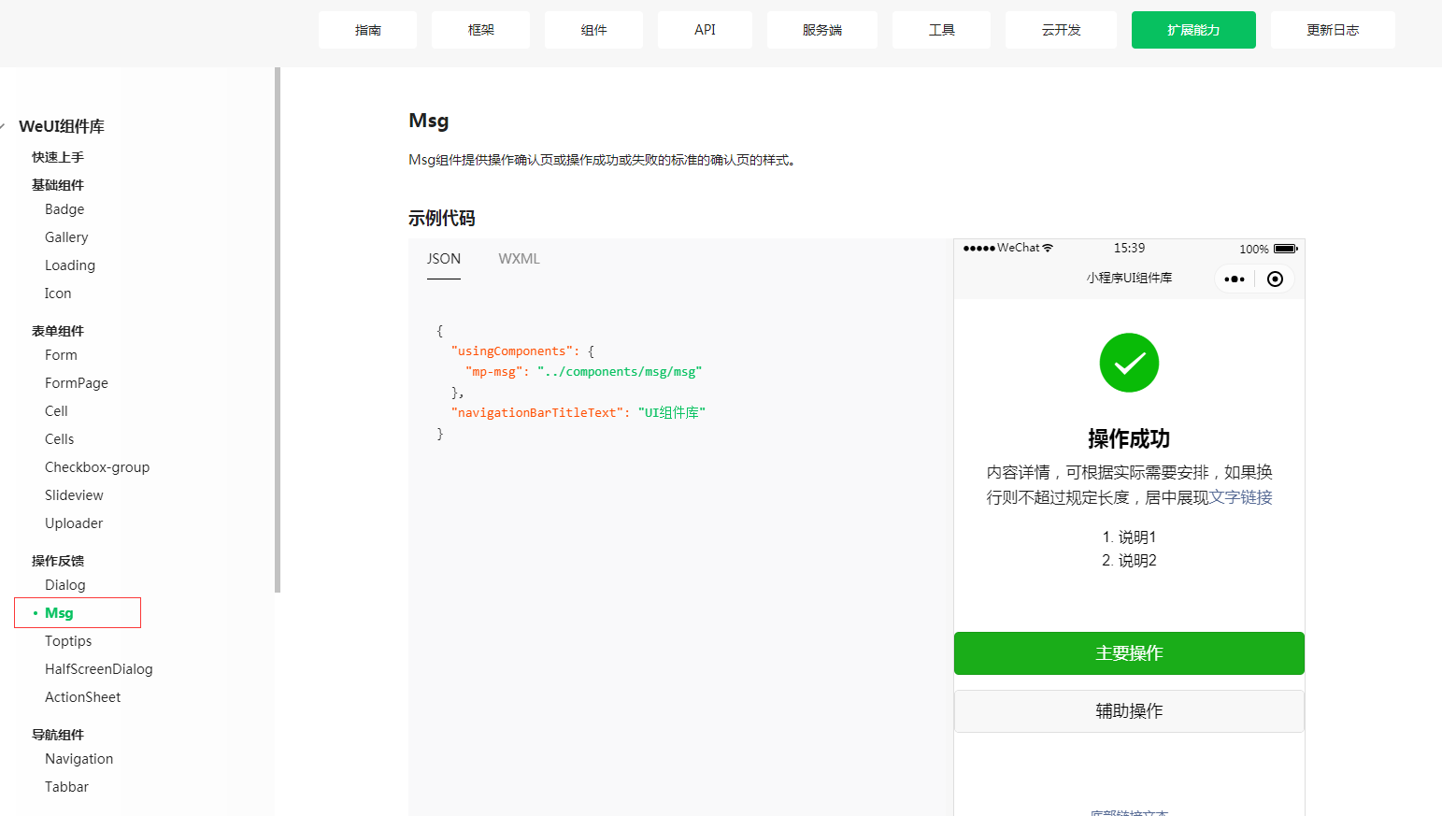Collapse the WeUI组件库 tree arrow

point(4,126)
